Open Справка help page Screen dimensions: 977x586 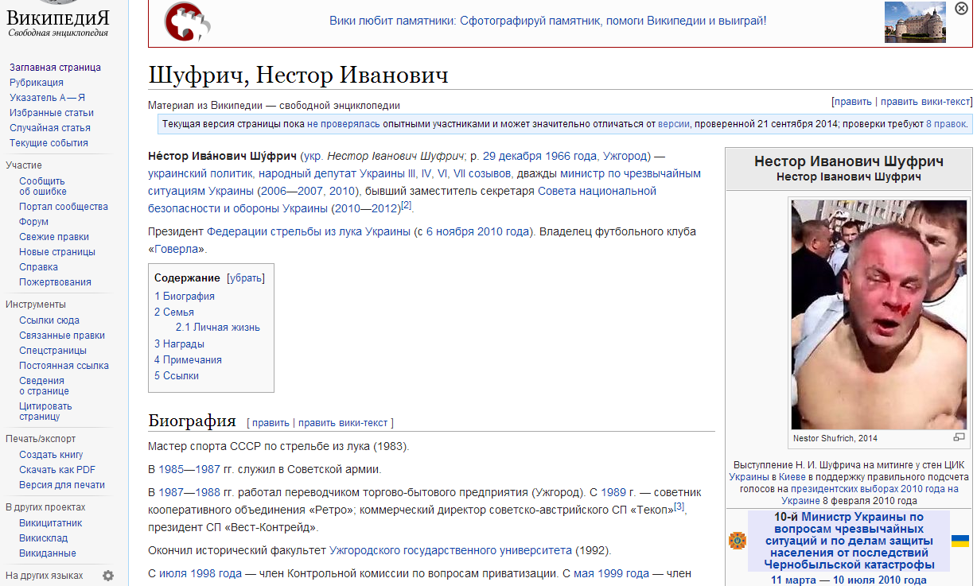(38, 267)
